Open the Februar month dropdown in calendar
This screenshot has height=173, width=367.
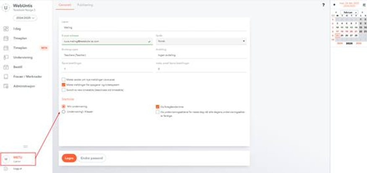click(349, 13)
